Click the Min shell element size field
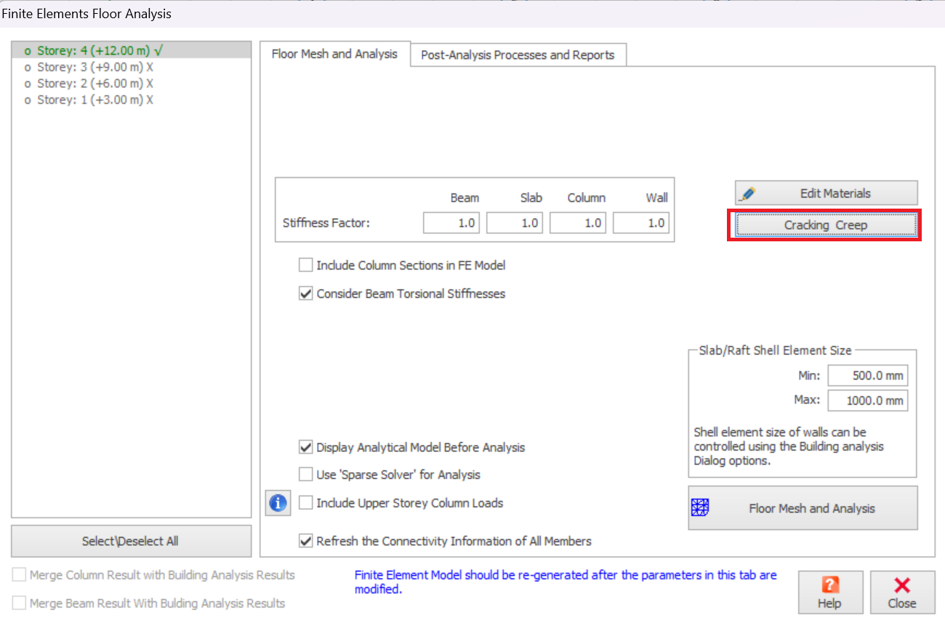The width and height of the screenshot is (945, 620). [x=867, y=376]
